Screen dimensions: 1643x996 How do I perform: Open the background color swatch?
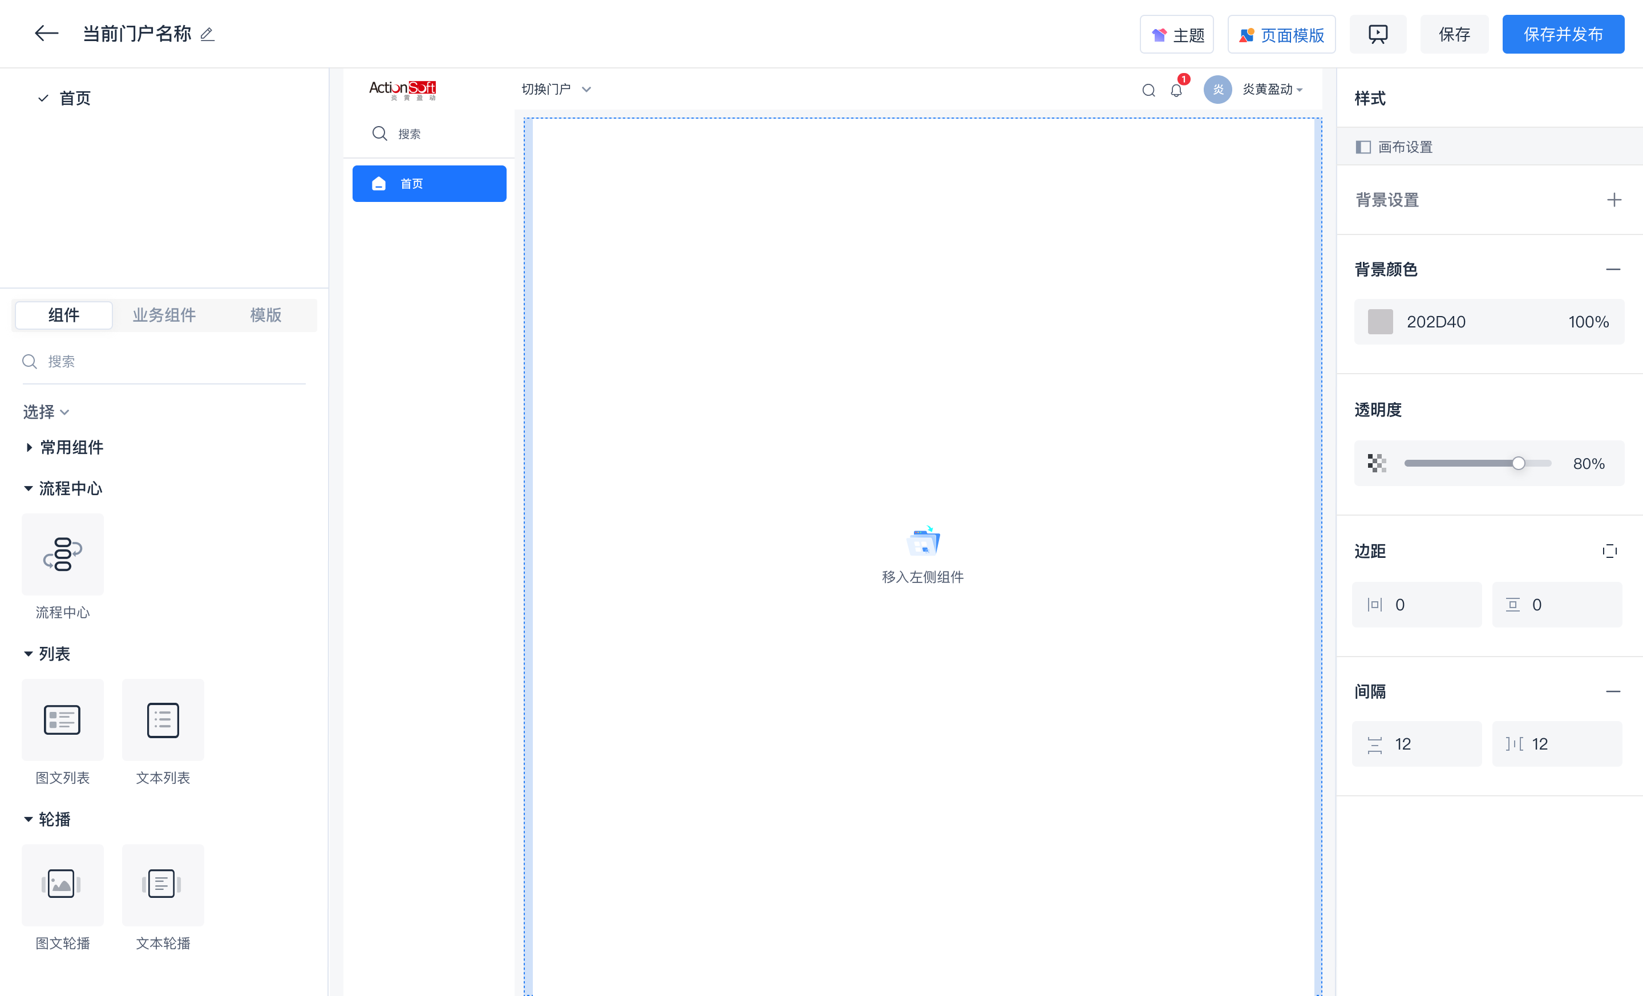point(1380,322)
